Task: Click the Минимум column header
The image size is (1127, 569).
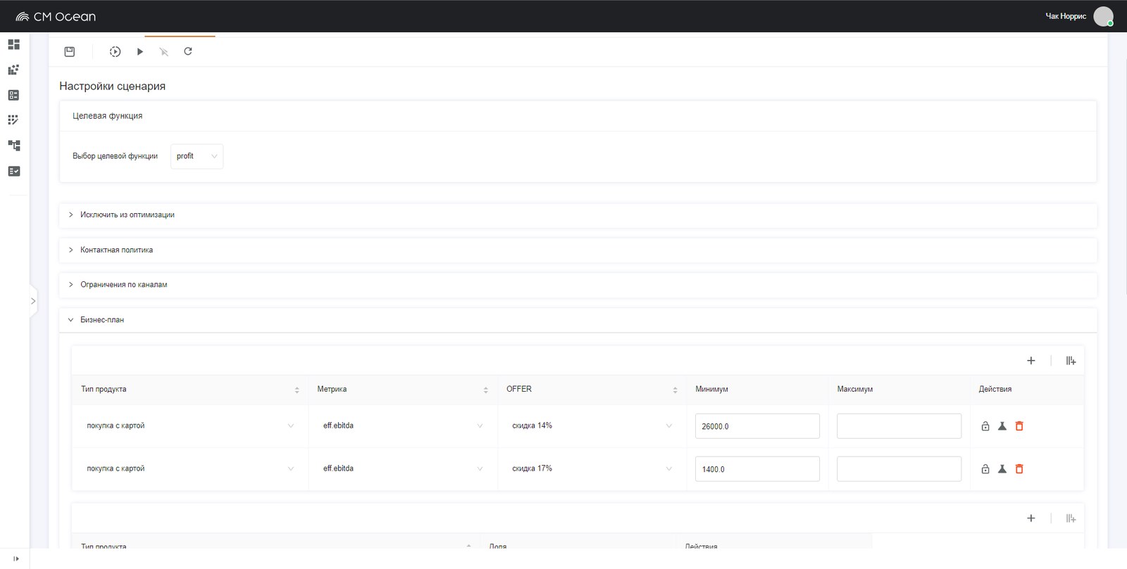Action: click(711, 389)
